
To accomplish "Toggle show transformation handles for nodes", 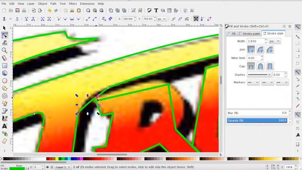I will pyautogui.click(x=196, y=19).
